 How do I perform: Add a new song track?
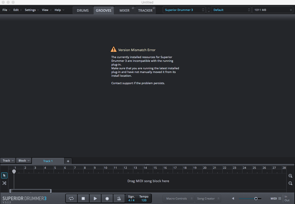68,161
